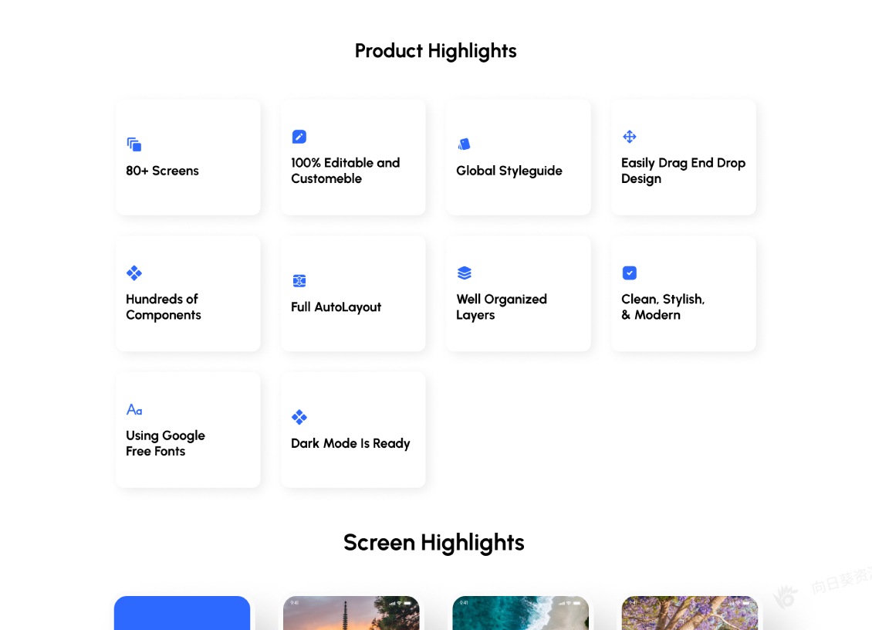Click the stacked screens icon above 80+ Screens

click(x=134, y=144)
